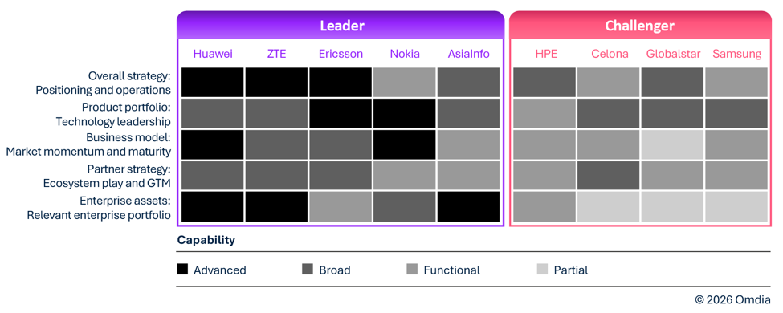
Task: Click the 2026 Omdia copyright text
Action: coord(732,299)
